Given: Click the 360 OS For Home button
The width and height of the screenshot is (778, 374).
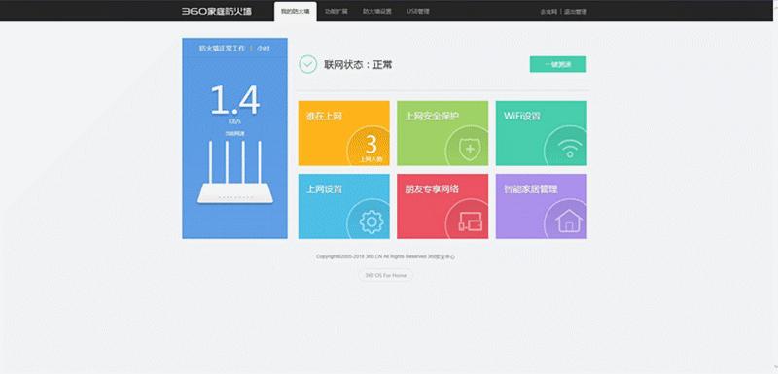Looking at the screenshot, I should (x=386, y=276).
